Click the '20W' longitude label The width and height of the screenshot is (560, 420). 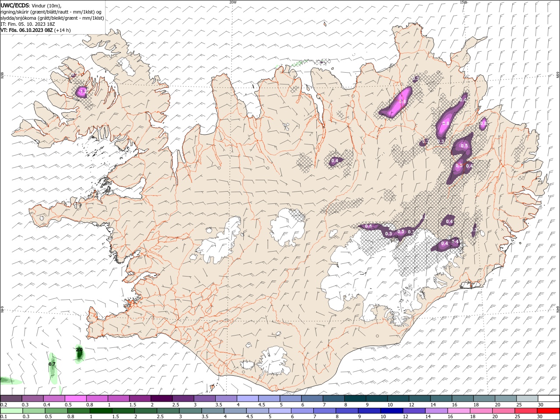(233, 2)
